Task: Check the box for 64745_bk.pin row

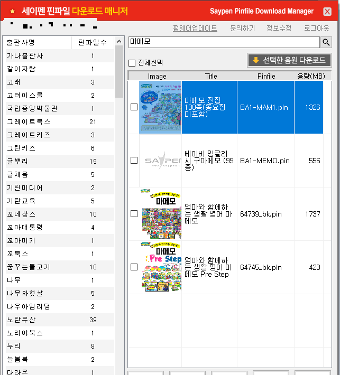Action: pos(134,267)
